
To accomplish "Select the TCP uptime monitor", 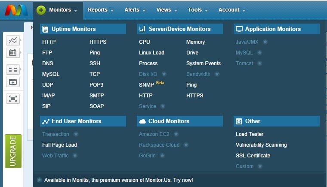I will pyautogui.click(x=95, y=74).
